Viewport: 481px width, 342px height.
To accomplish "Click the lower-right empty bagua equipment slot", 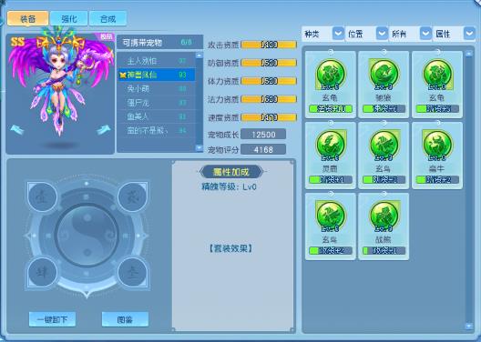I will (132, 273).
